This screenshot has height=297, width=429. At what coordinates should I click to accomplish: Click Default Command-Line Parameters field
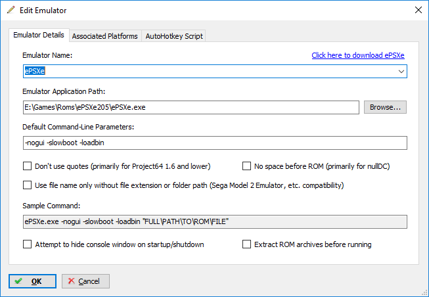(215, 143)
